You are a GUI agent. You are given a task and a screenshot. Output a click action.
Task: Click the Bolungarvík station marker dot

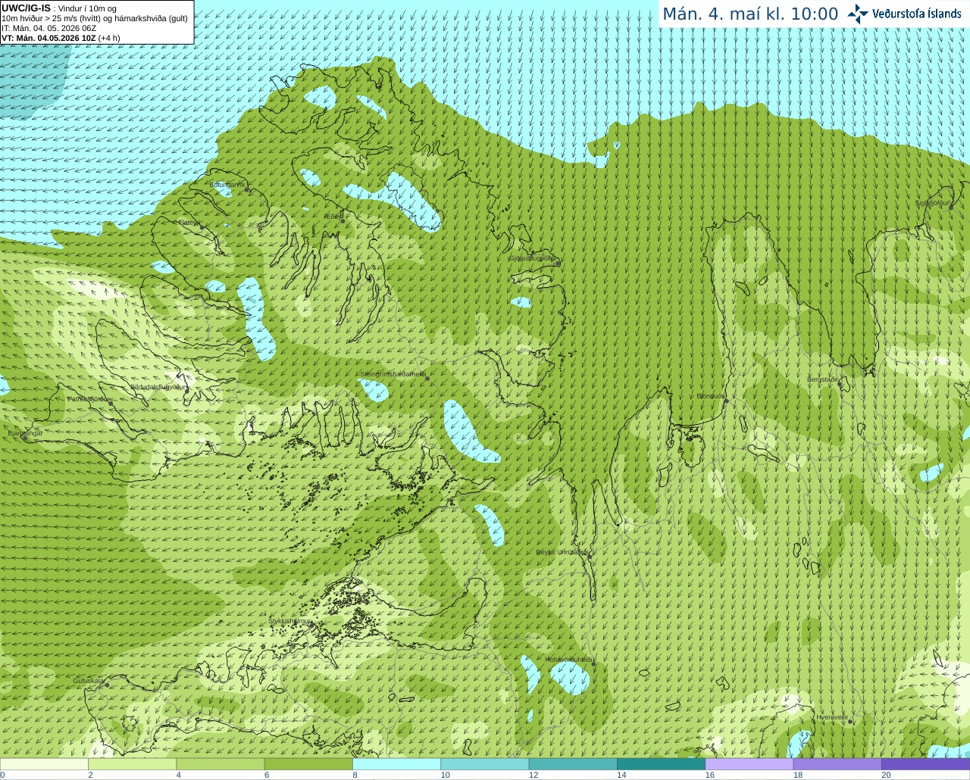pyautogui.click(x=247, y=190)
